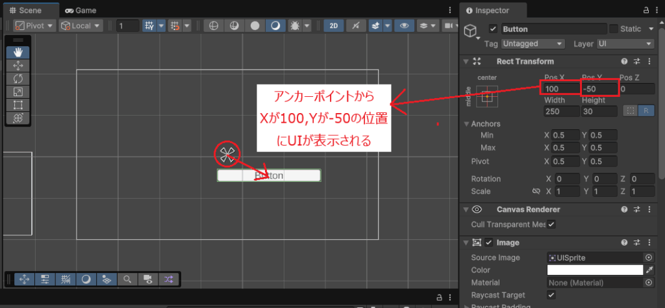This screenshot has height=308, width=665.
Task: Click the debug draw mode bug icon
Action: (294, 26)
